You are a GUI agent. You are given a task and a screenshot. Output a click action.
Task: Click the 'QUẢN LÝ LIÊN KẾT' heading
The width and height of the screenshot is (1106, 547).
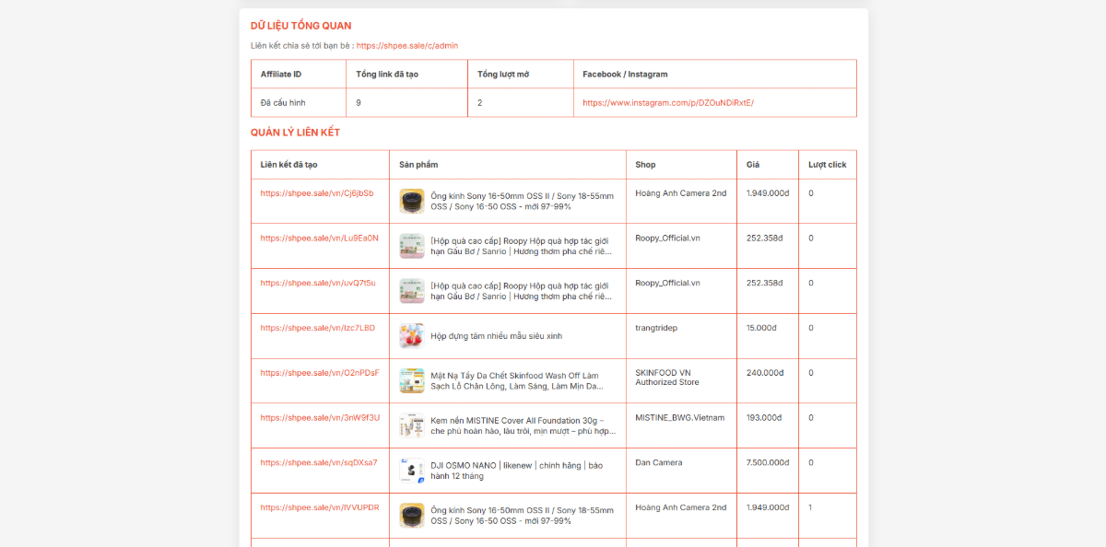point(295,133)
